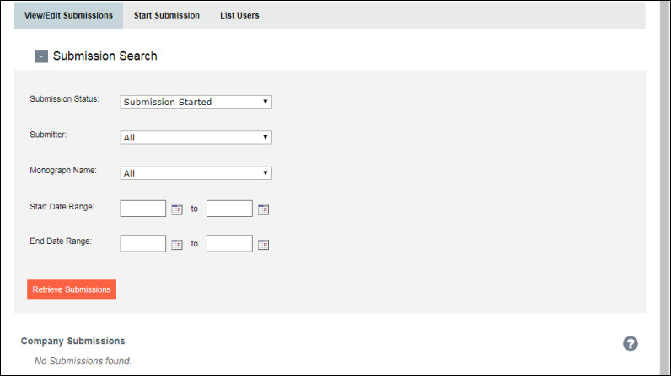Switch to the View/Edit Submissions tab
This screenshot has height=376, width=671.
point(68,15)
